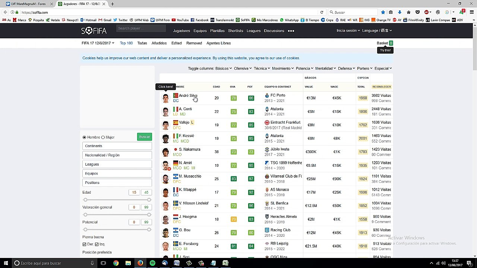Expand Básicos toggle columns dropdown
The image size is (477, 268).
[x=224, y=68]
